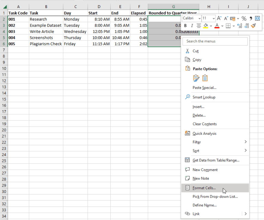The height and width of the screenshot is (220, 264).
Task: Choose Delete... from the context menu
Action: (215, 115)
